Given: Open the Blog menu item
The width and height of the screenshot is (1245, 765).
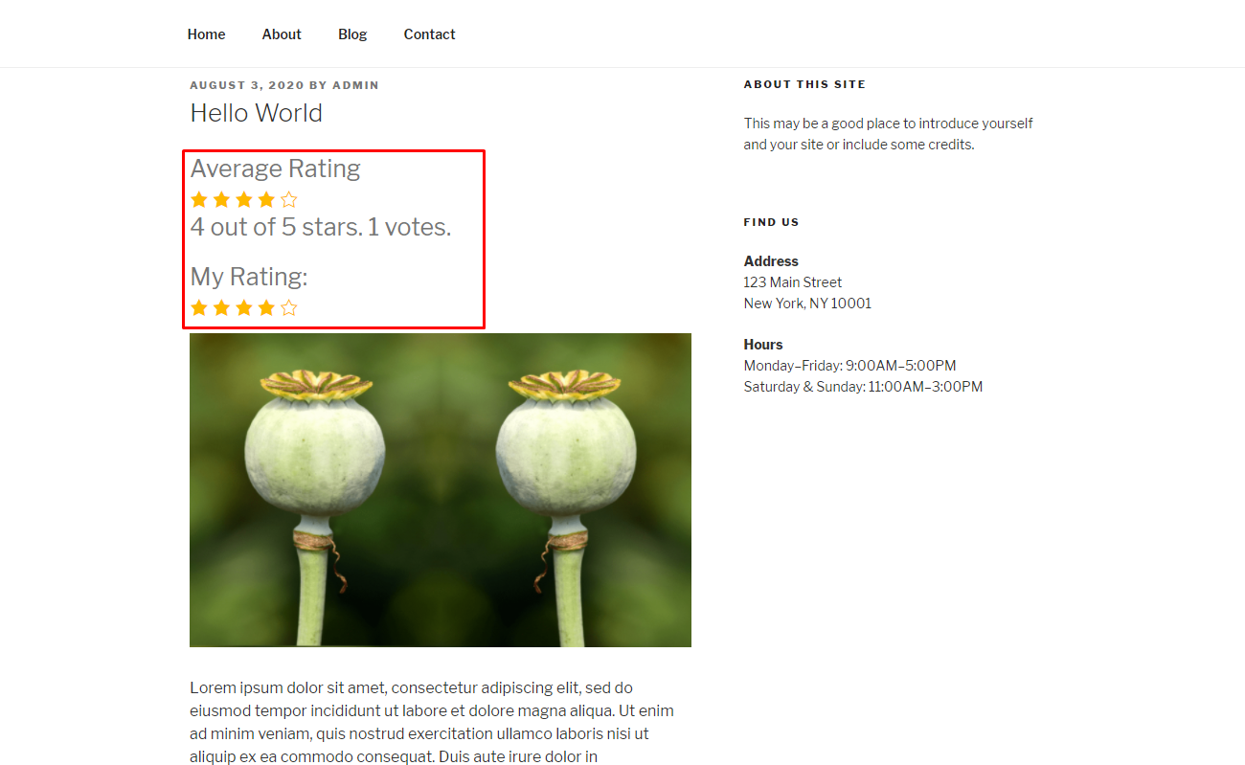Looking at the screenshot, I should coord(352,34).
